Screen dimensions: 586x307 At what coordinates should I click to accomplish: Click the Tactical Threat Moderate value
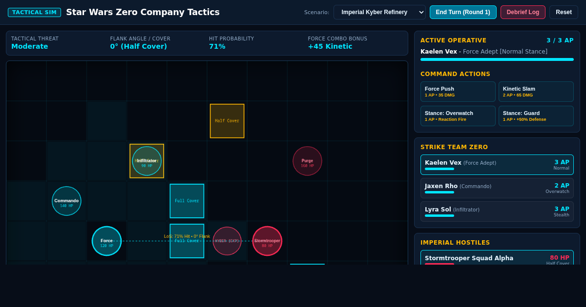[30, 46]
